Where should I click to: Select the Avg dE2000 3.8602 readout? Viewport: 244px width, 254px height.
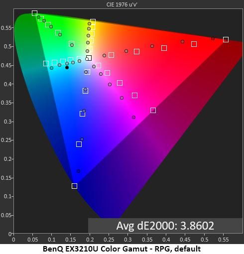[165, 226]
